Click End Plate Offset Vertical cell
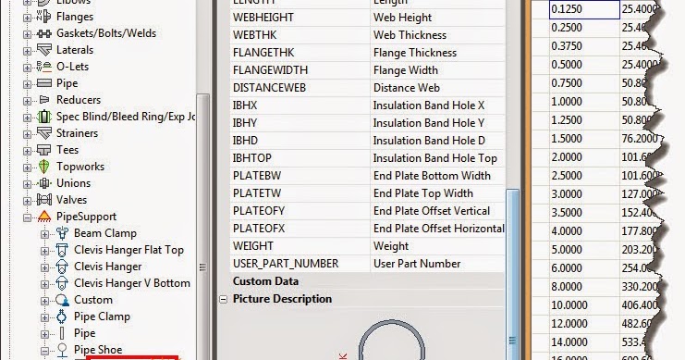The image size is (685, 360). click(437, 211)
